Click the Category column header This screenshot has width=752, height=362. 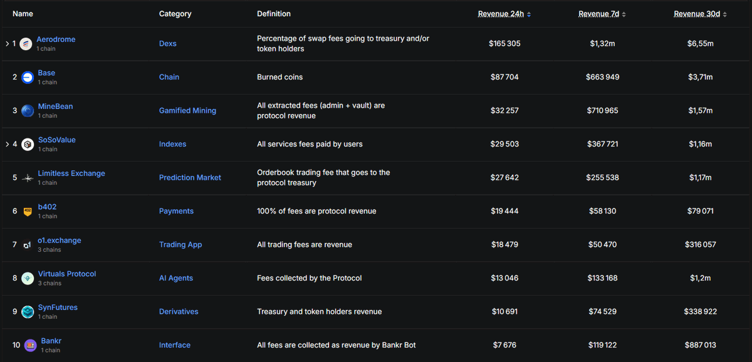click(x=175, y=14)
